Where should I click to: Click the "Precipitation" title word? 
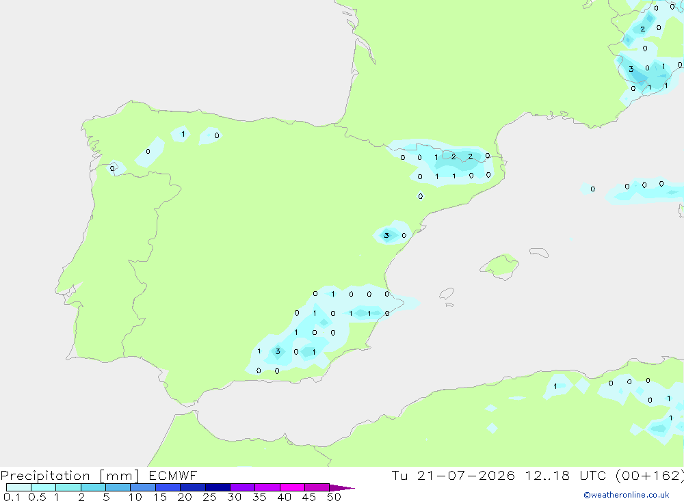tap(45, 476)
